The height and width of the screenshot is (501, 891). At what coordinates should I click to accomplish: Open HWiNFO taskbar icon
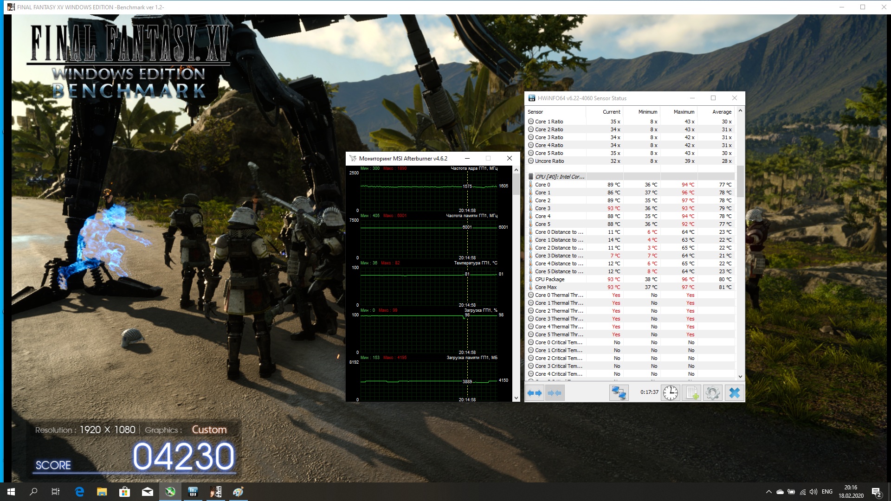(x=193, y=492)
